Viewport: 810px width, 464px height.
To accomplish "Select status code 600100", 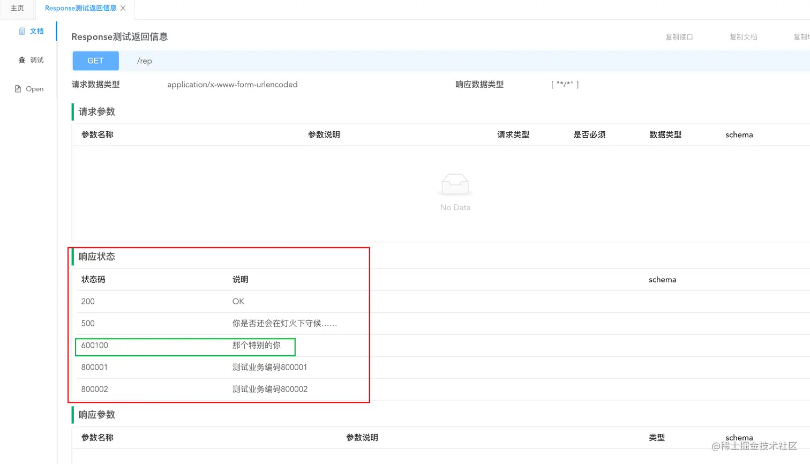I will pos(95,345).
